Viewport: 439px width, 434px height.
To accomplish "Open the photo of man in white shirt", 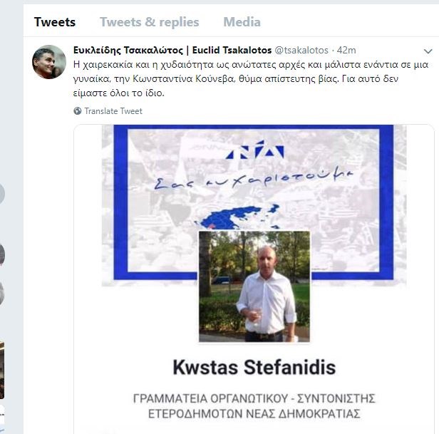I will click(254, 286).
